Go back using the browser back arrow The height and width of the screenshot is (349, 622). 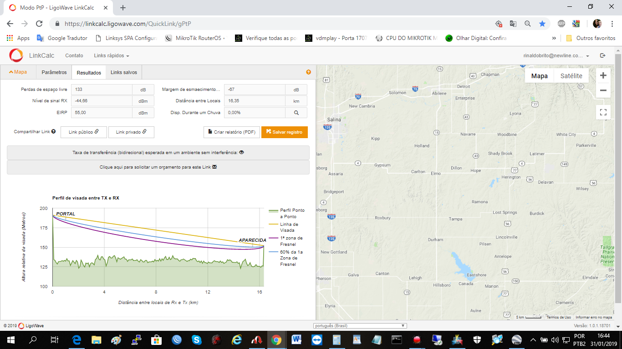(10, 24)
